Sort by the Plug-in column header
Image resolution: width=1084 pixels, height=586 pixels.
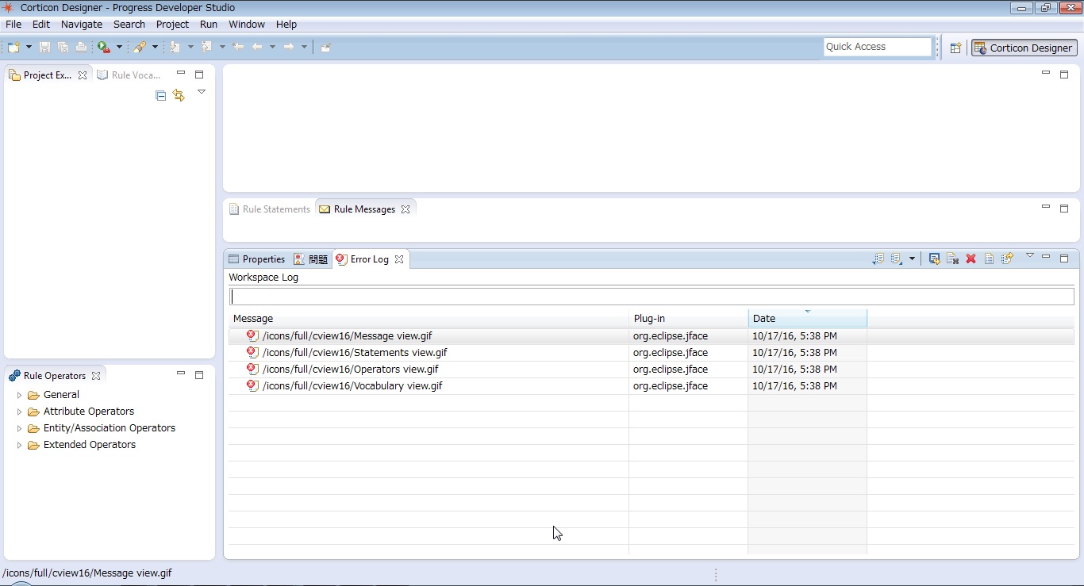[689, 318]
